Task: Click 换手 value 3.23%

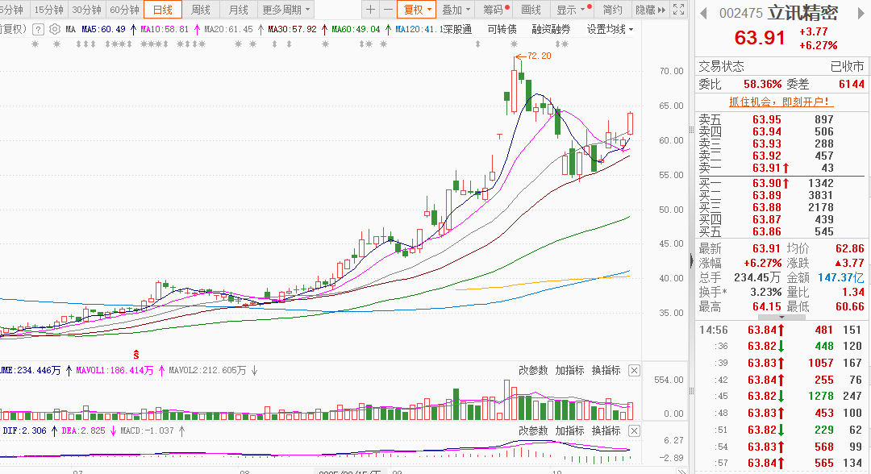Action: (x=765, y=292)
